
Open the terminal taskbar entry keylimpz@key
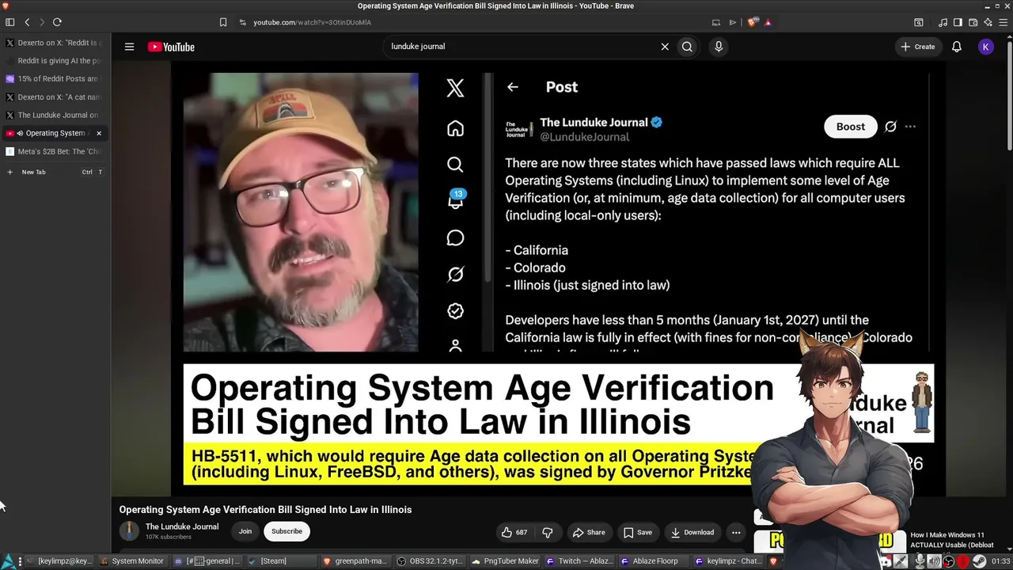(x=59, y=561)
